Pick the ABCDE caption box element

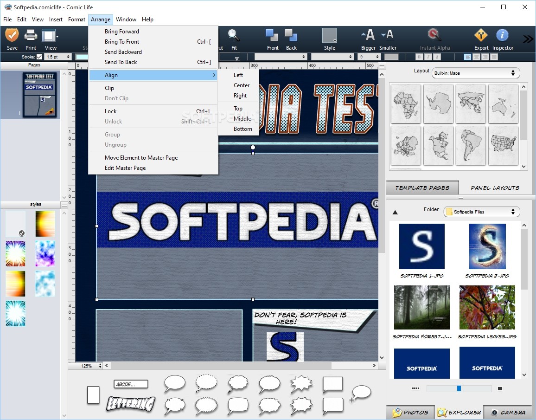[x=131, y=384]
